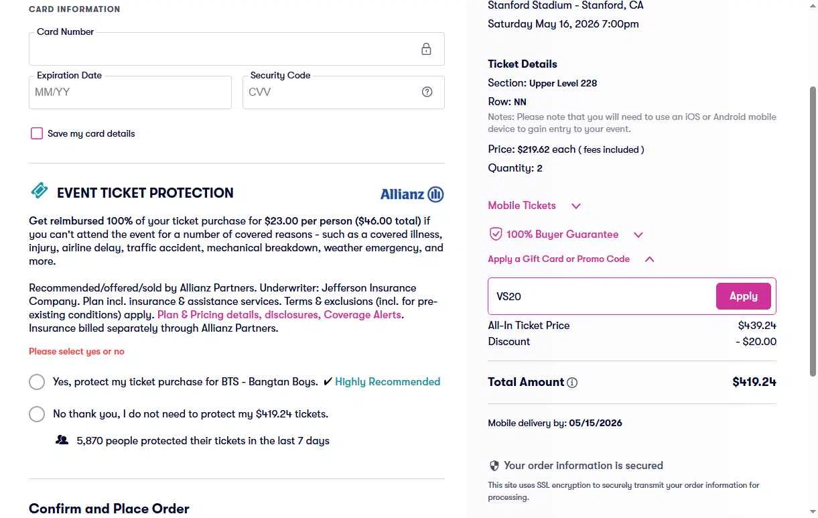Click the card number lock icon
Image resolution: width=818 pixels, height=518 pixels.
[x=426, y=49]
